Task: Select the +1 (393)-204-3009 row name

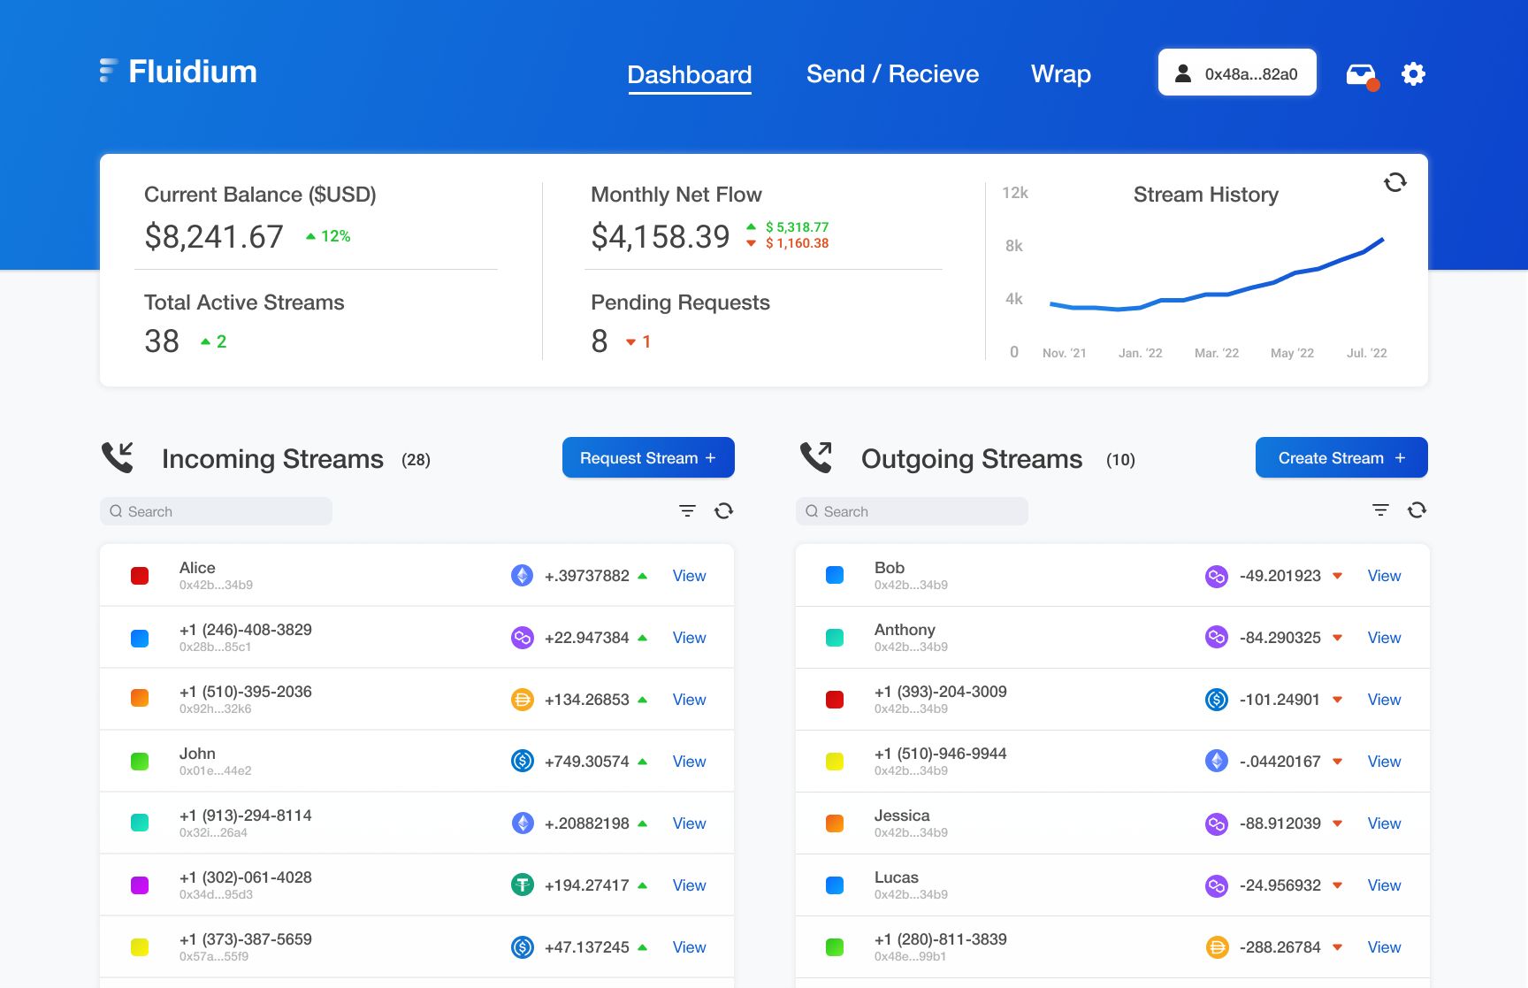Action: [941, 692]
